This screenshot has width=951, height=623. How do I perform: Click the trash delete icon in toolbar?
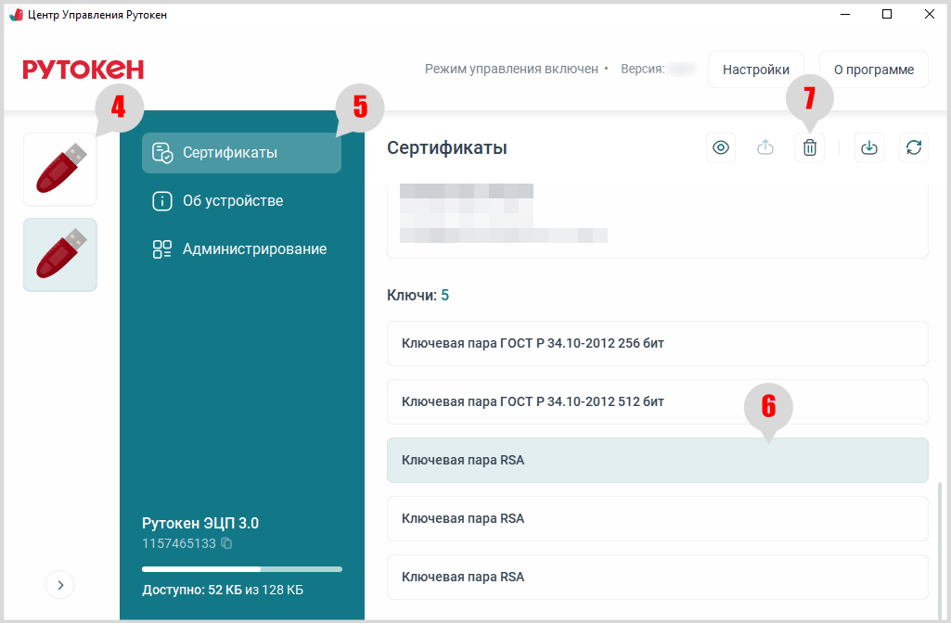point(810,148)
